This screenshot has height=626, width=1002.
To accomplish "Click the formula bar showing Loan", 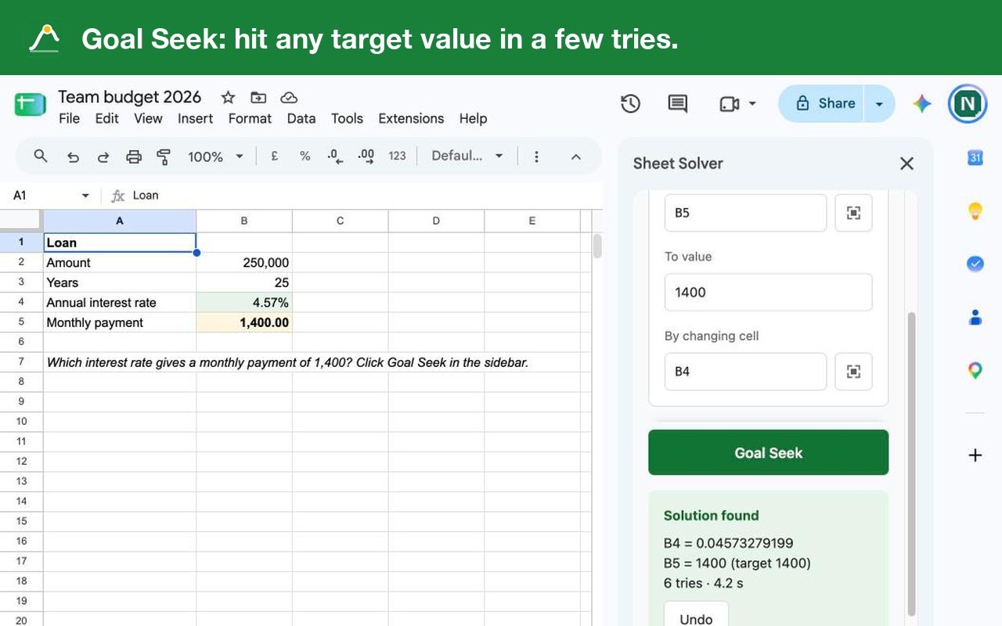I will [365, 196].
